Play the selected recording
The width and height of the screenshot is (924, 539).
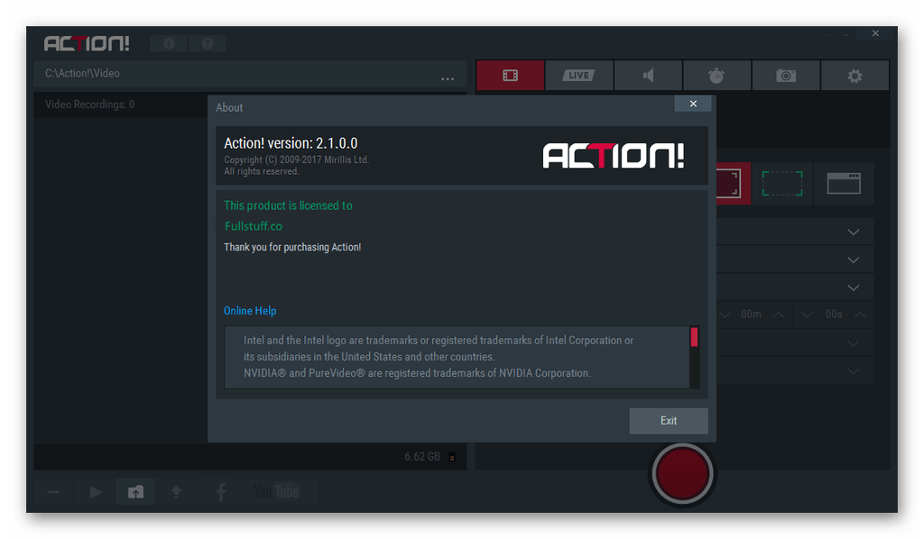pos(95,492)
